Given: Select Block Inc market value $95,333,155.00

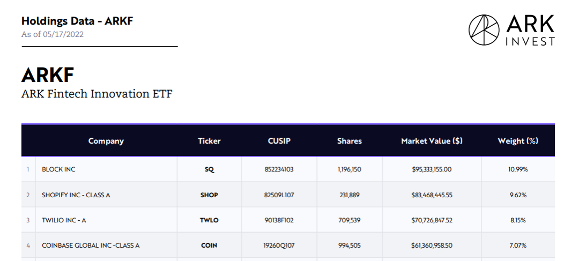Looking at the screenshot, I should pyautogui.click(x=432, y=169).
